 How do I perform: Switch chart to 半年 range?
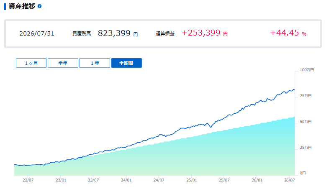(63, 63)
